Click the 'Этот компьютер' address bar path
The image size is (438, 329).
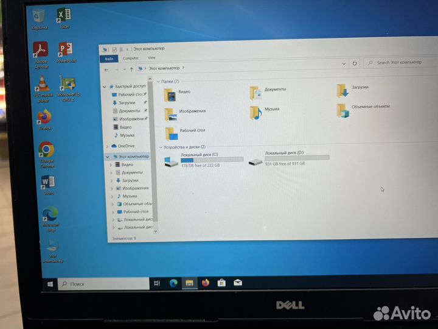point(164,68)
